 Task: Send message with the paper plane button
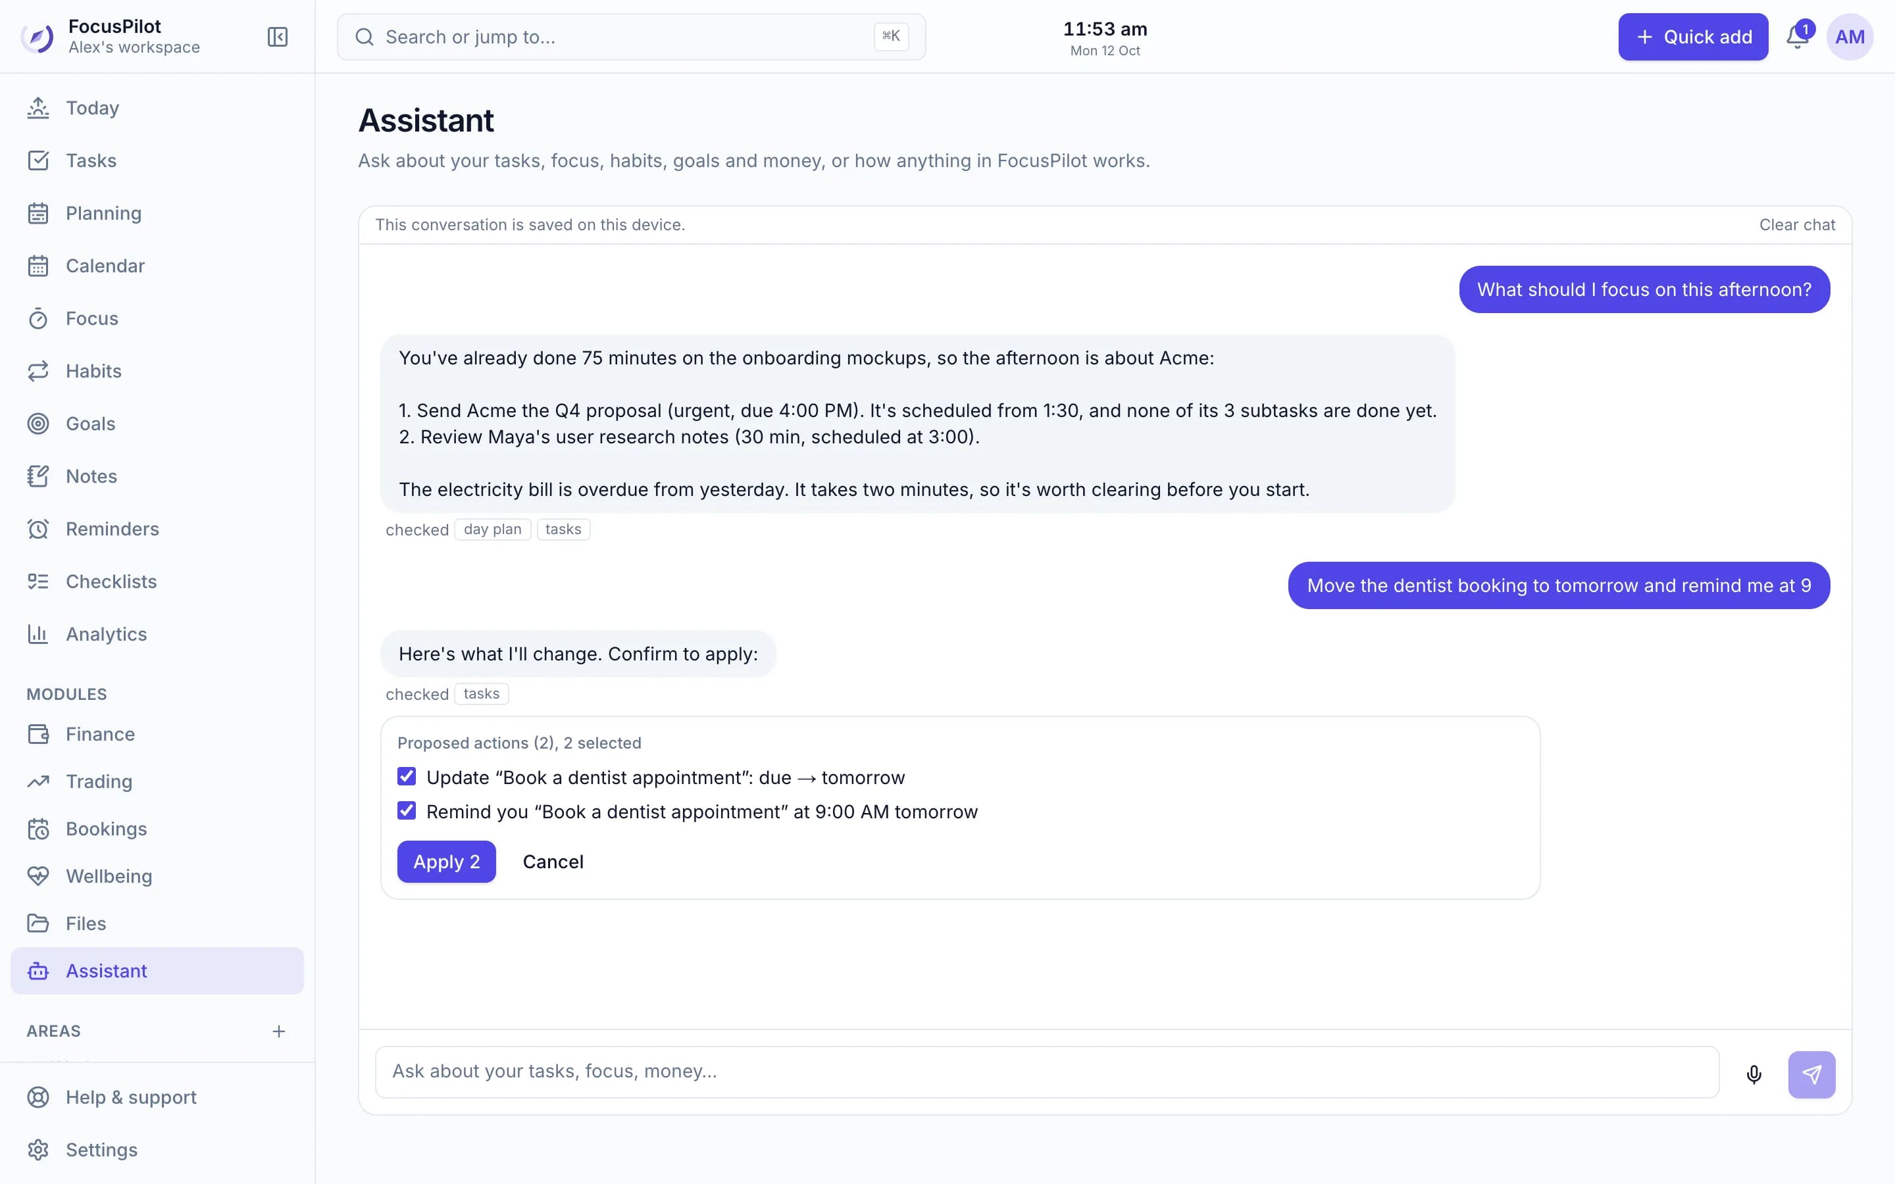[x=1811, y=1074]
